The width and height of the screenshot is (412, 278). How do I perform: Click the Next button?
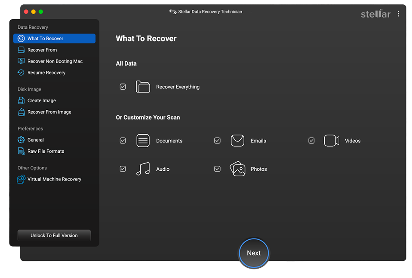pyautogui.click(x=254, y=253)
